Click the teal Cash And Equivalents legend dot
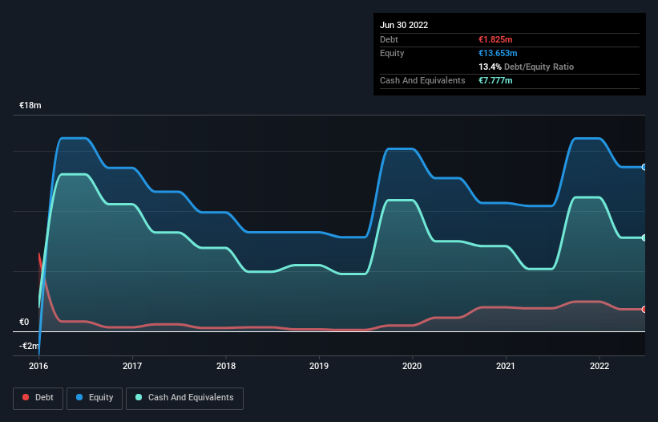The image size is (658, 422). (x=139, y=397)
